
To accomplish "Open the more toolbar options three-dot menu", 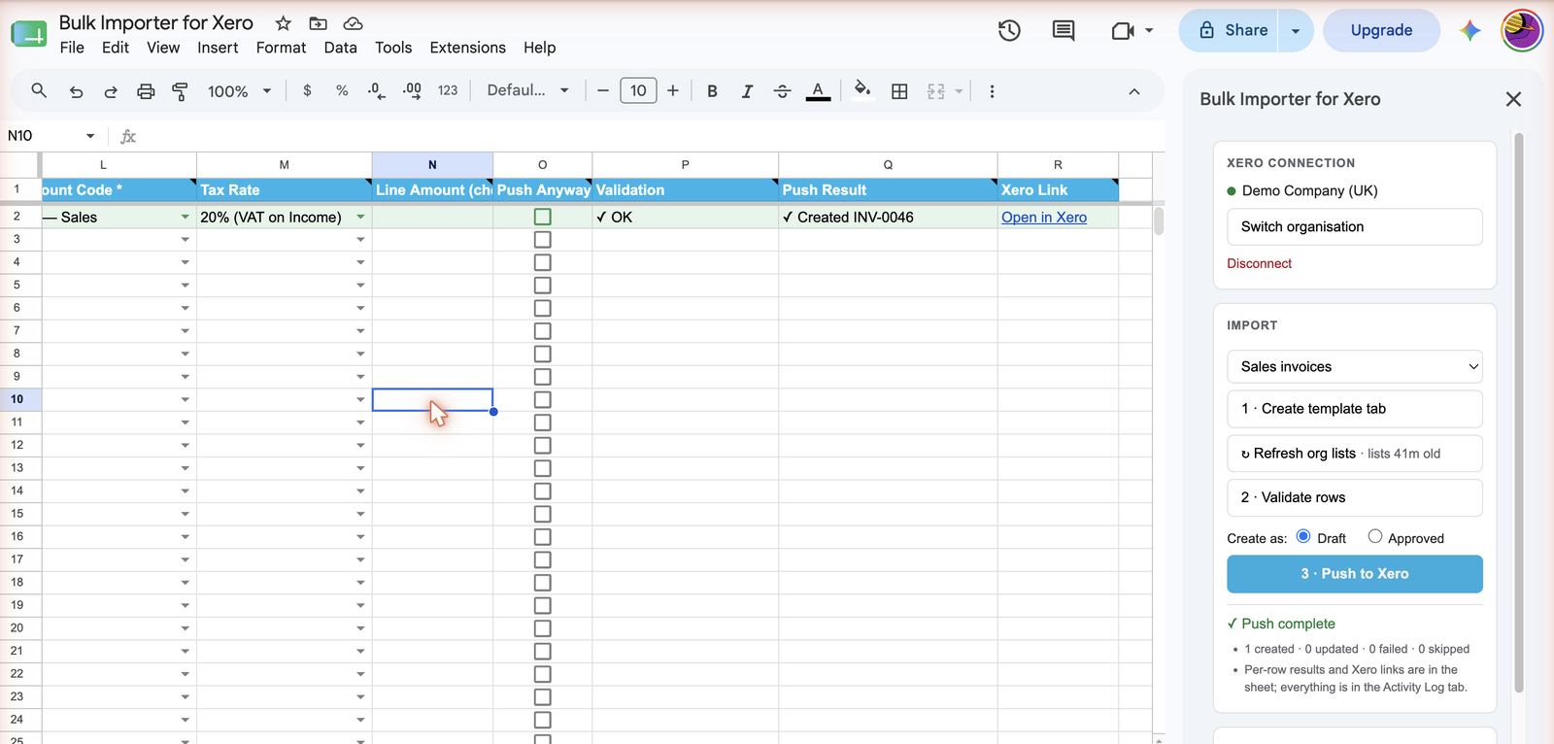I will (992, 90).
